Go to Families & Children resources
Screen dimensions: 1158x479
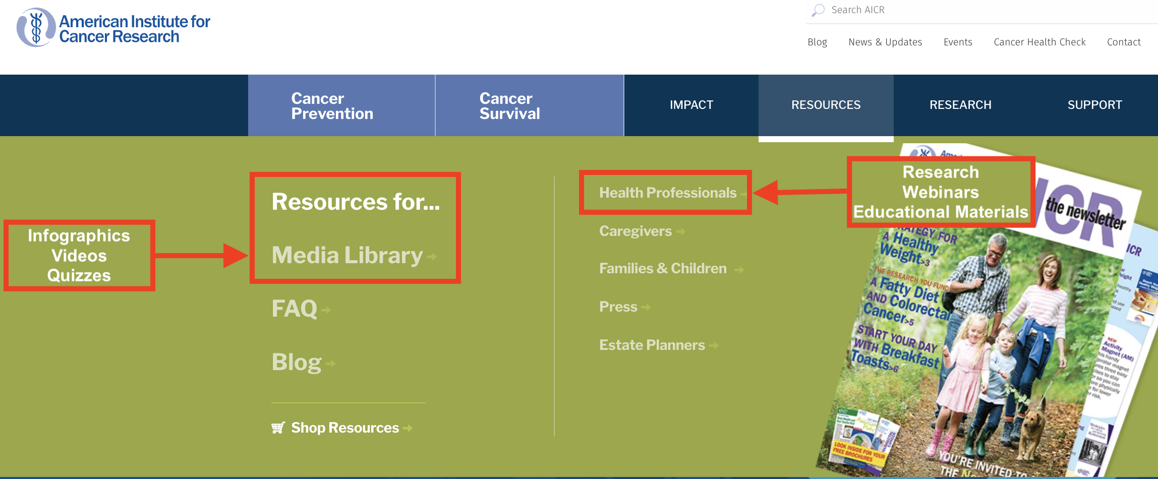coord(663,269)
